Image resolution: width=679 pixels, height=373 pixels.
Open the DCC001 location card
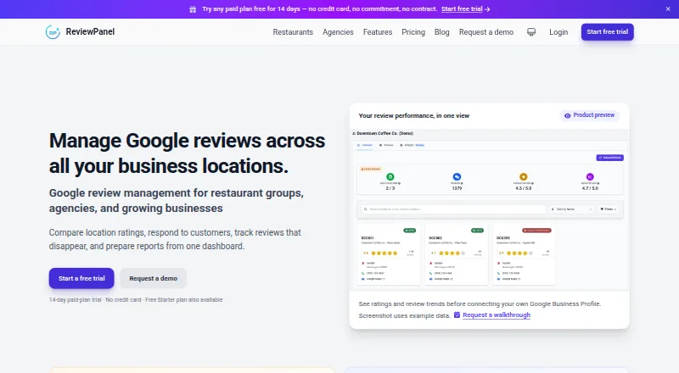(389, 254)
